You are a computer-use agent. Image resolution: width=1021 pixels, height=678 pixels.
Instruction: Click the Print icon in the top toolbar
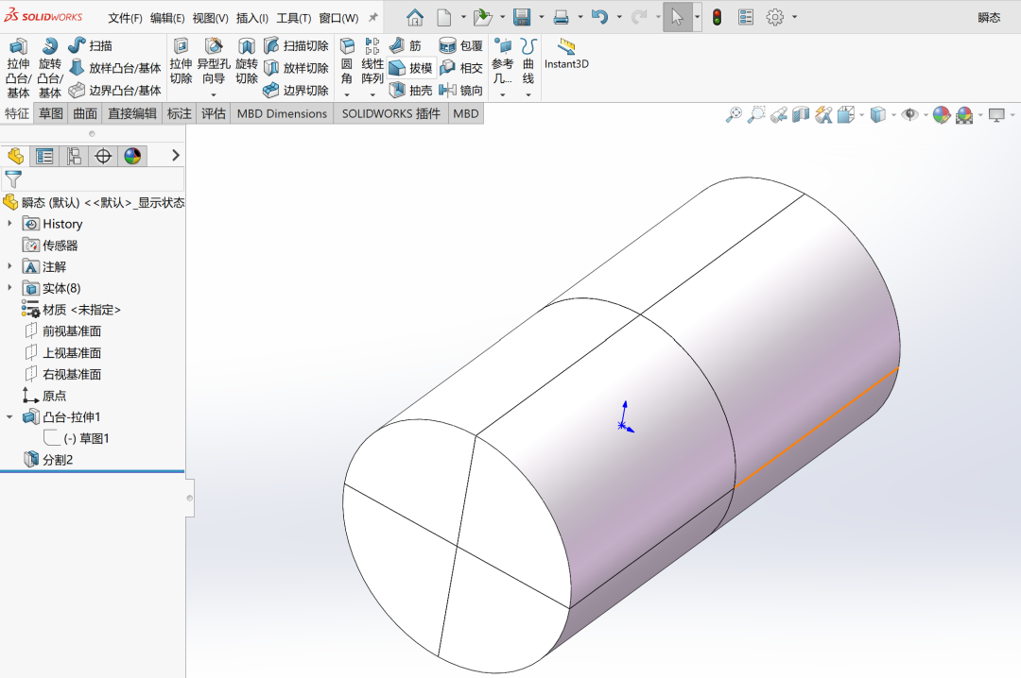[562, 18]
